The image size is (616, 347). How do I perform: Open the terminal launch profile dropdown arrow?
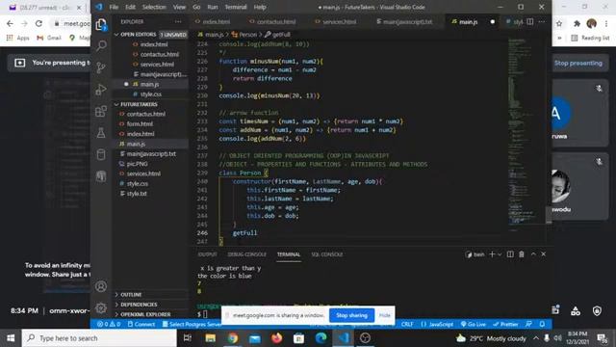pos(500,254)
